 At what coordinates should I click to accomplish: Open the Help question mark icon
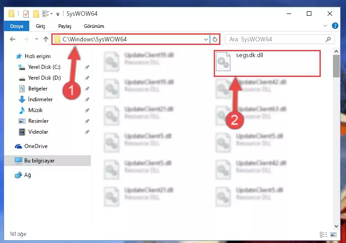pyautogui.click(x=335, y=26)
